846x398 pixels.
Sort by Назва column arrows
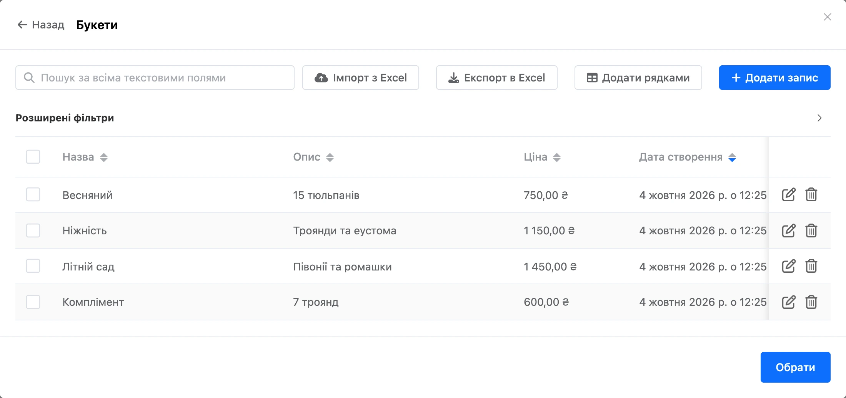104,157
